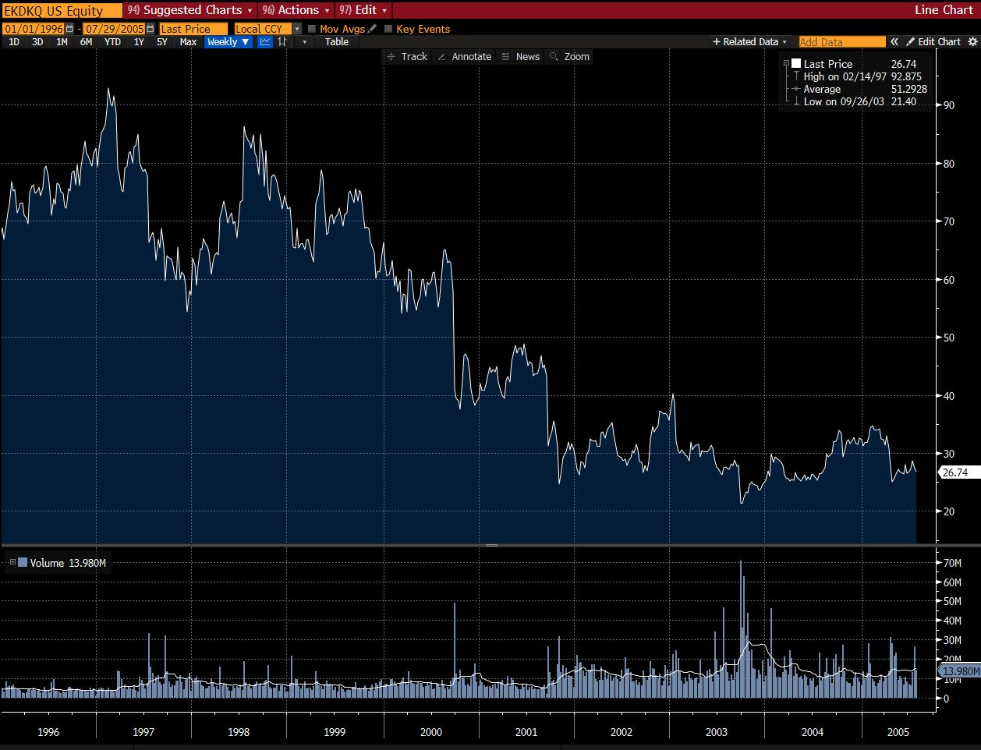The image size is (981, 750).
Task: Select the 3D time range
Action: (x=37, y=42)
